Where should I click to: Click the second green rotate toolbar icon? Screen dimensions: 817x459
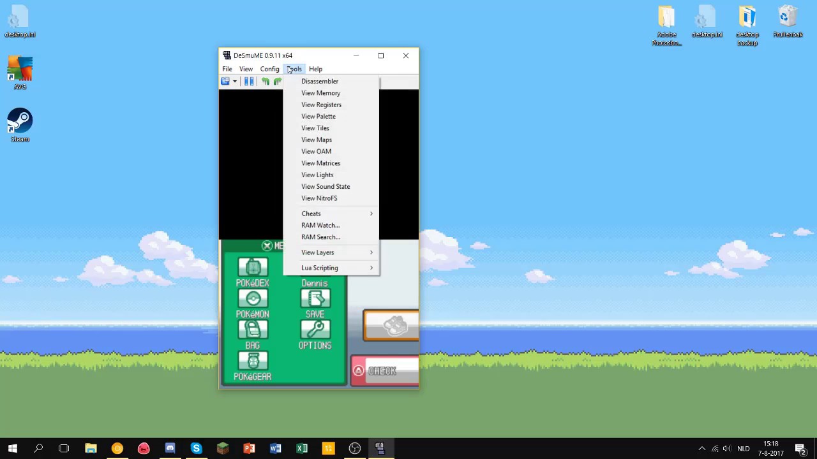(x=278, y=82)
